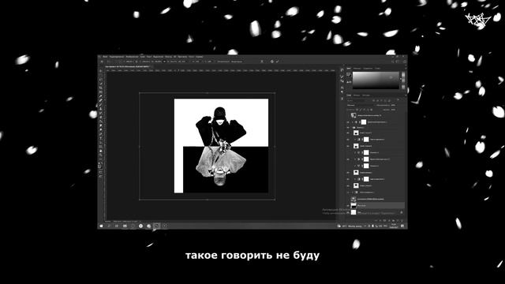
Task: Toggle visibility of the locked background layer
Action: pyautogui.click(x=348, y=212)
